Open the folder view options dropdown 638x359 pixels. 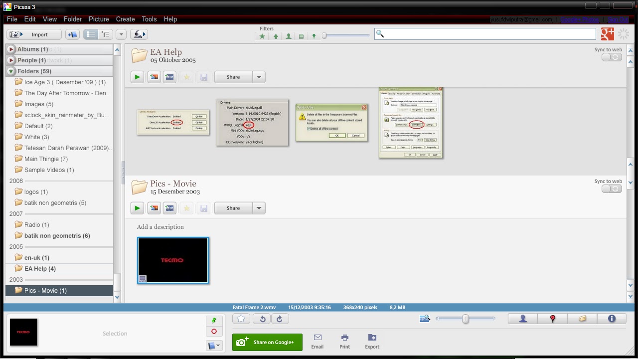pos(121,34)
